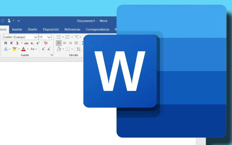Open Text Effects dropdown arrow
The width and height of the screenshot is (232, 145).
coord(10,49)
